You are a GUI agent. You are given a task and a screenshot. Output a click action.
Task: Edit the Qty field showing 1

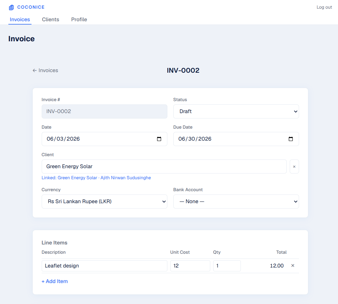(x=227, y=266)
